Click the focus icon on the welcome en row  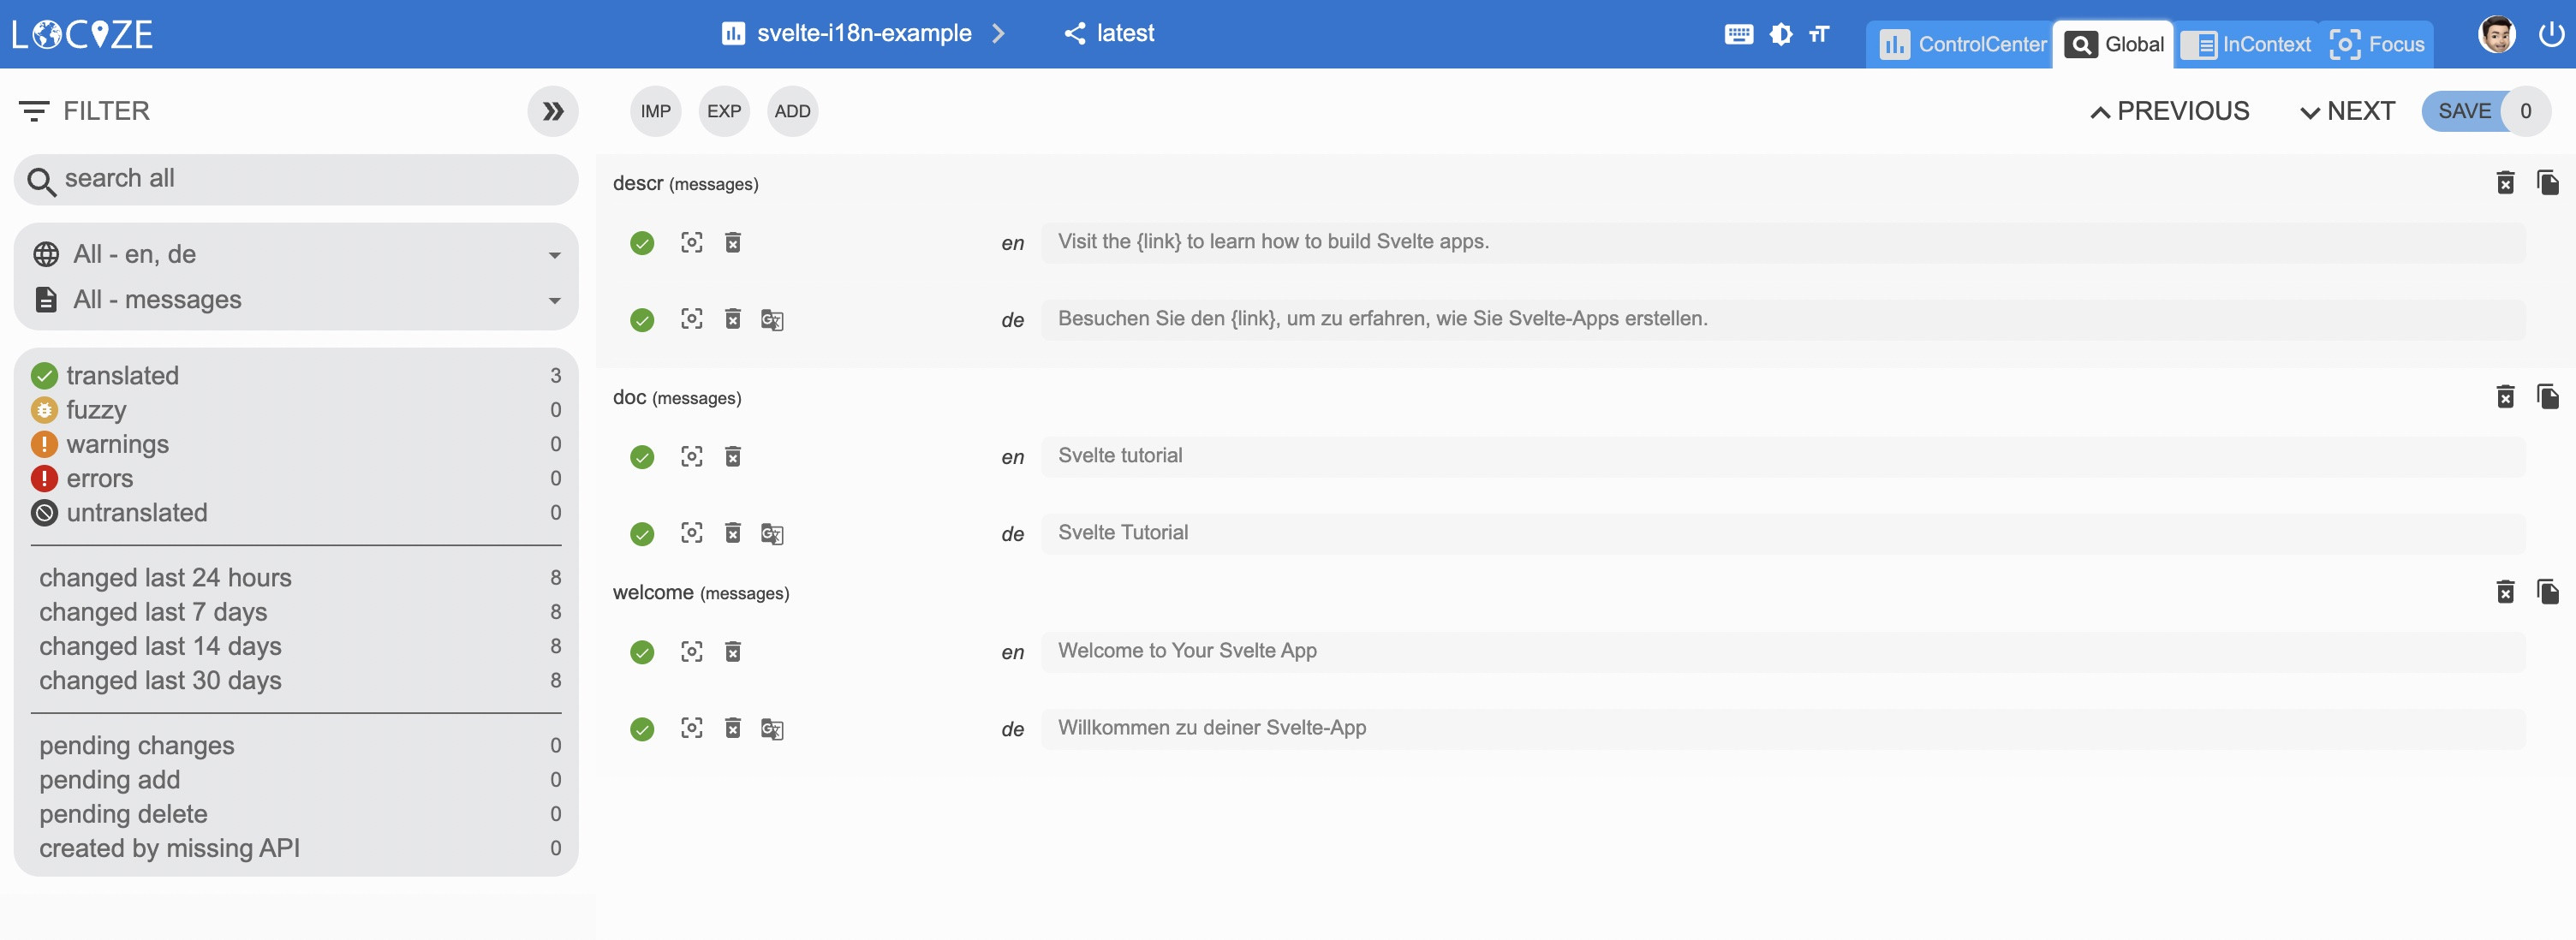tap(691, 652)
